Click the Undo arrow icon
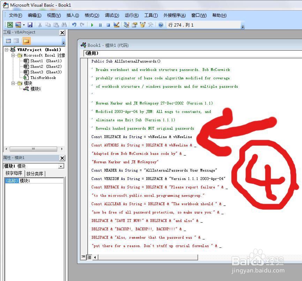 pyautogui.click(x=74, y=25)
